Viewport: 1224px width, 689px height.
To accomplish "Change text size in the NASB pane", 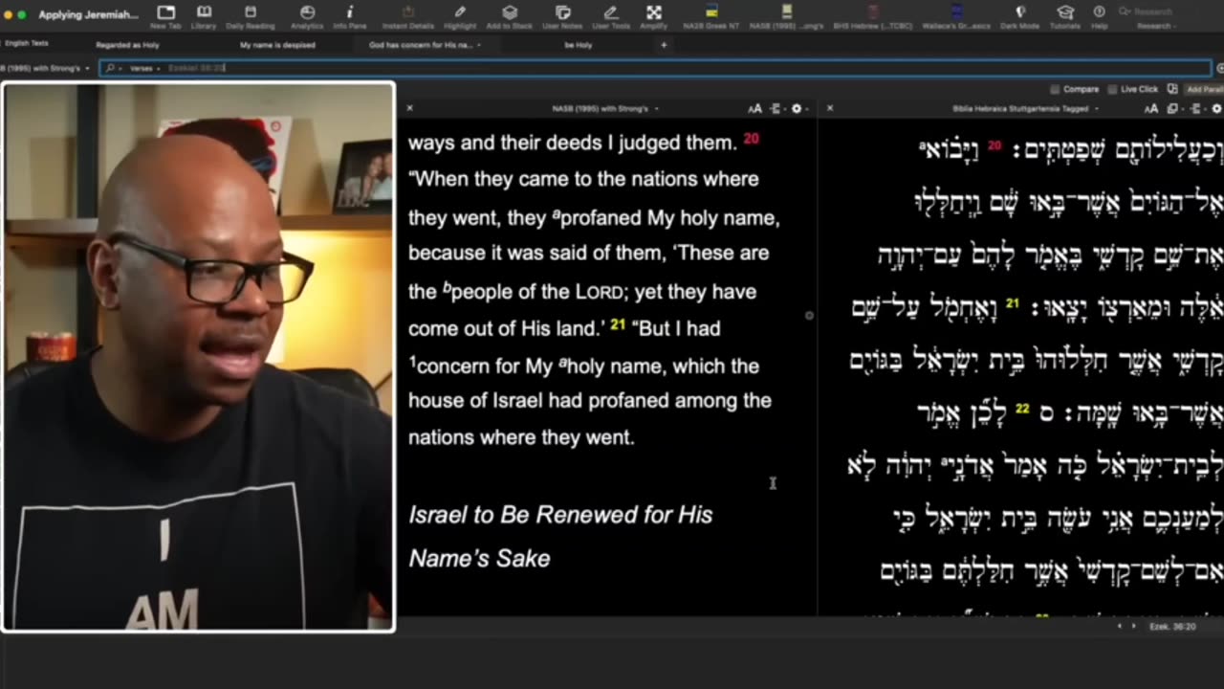I will 754,108.
